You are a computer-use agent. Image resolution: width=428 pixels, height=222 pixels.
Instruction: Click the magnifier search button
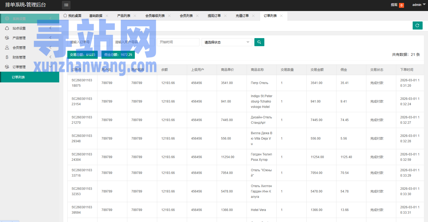(x=259, y=42)
